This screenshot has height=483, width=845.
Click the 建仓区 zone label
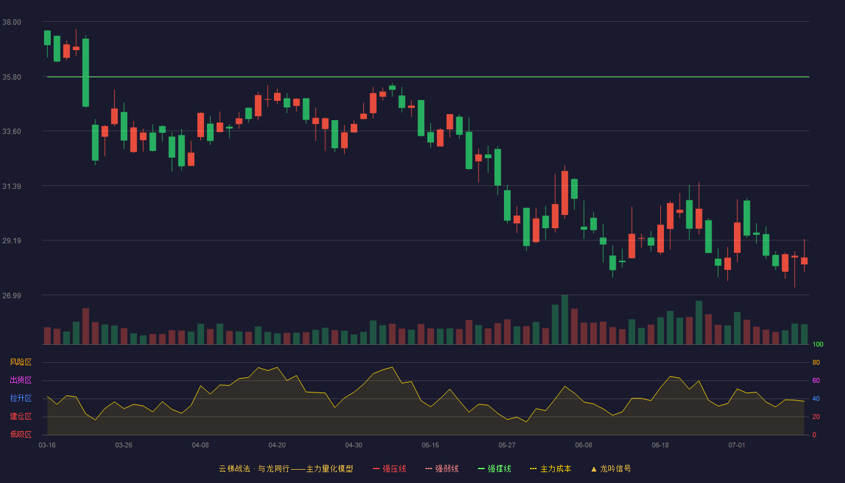click(21, 417)
